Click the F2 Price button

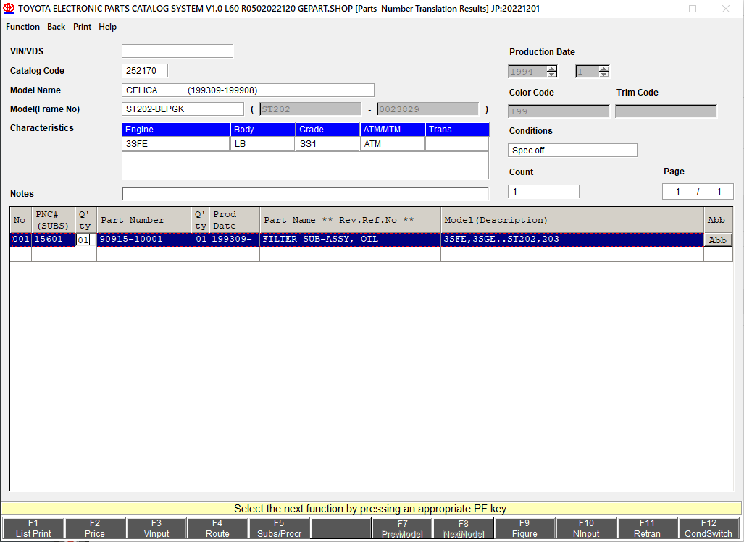coord(95,528)
